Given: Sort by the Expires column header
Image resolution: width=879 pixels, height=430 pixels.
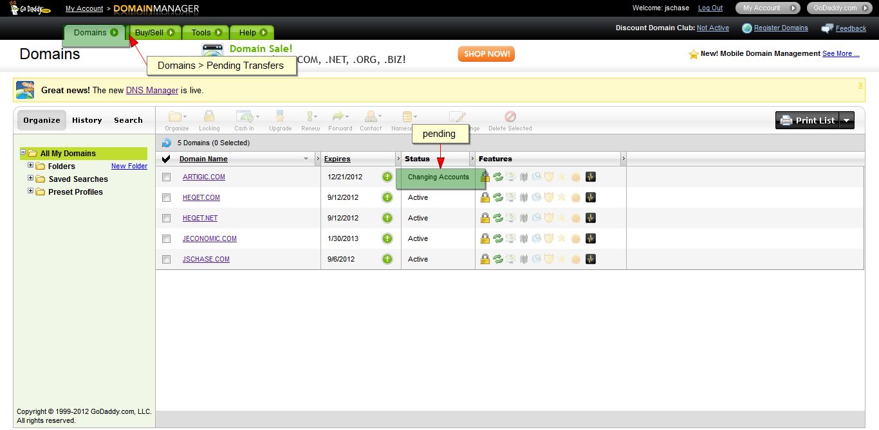Looking at the screenshot, I should click(337, 159).
